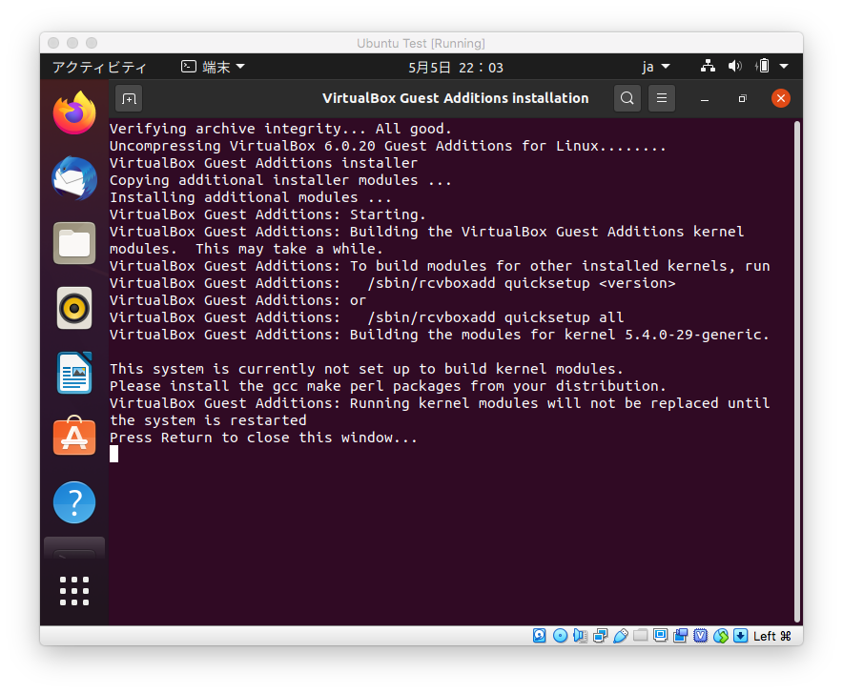Click the Left ⌘ host key indicator
The width and height of the screenshot is (843, 693).
click(x=772, y=636)
